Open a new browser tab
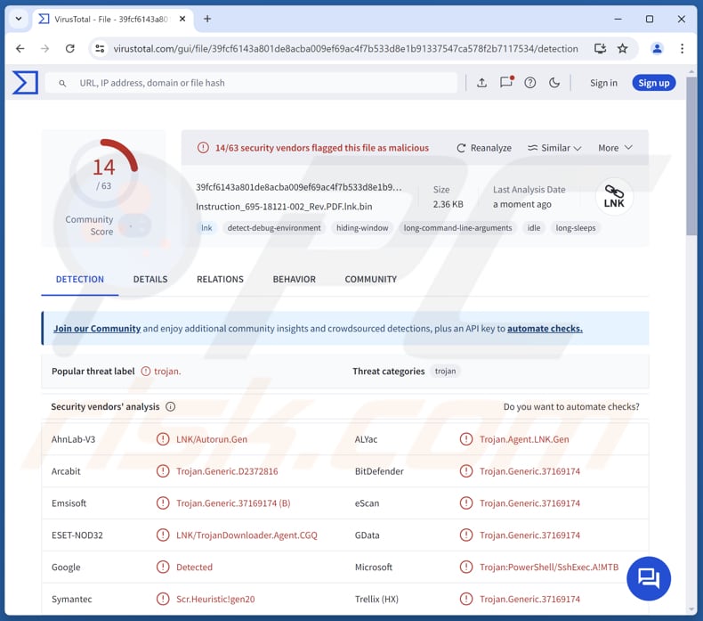 pos(207,19)
